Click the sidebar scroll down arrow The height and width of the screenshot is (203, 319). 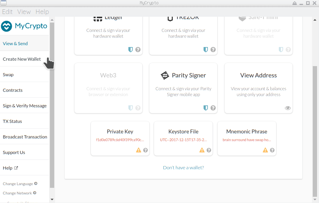pyautogui.click(x=52, y=199)
